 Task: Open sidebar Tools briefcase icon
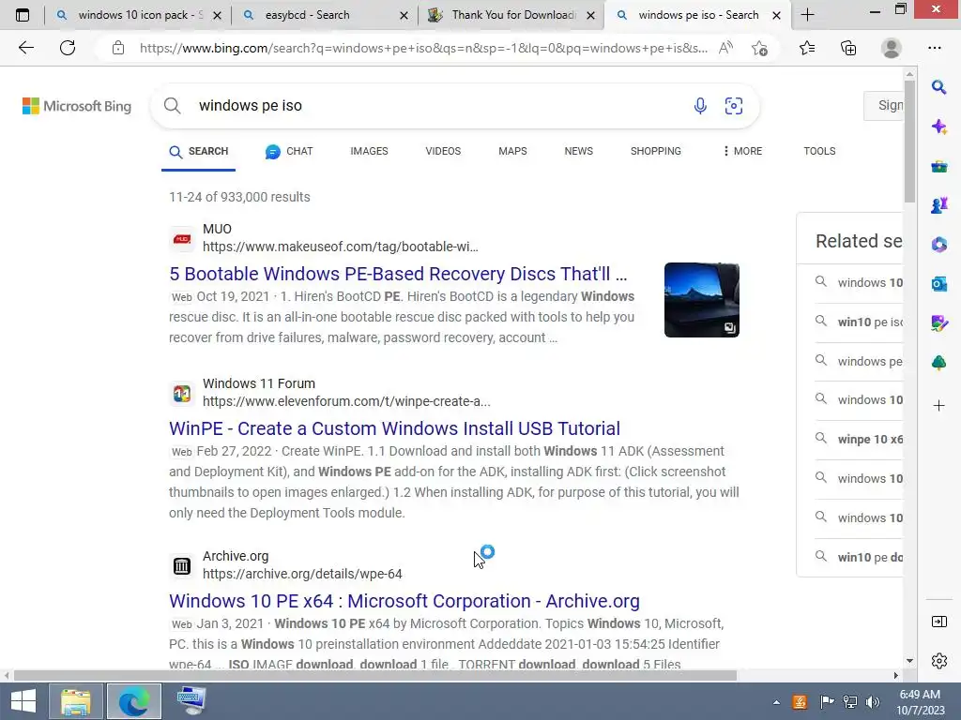point(938,167)
